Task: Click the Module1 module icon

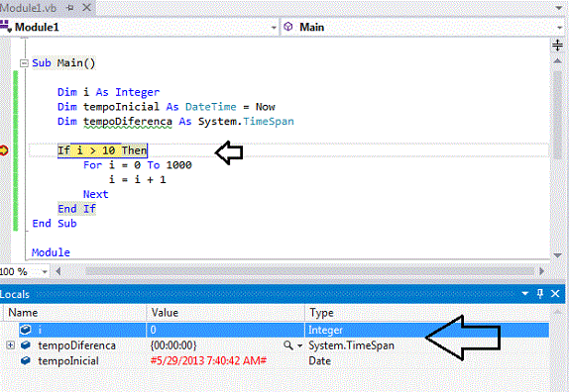Action: click(x=5, y=27)
